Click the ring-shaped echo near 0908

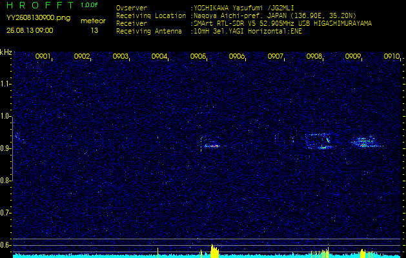[319, 141]
